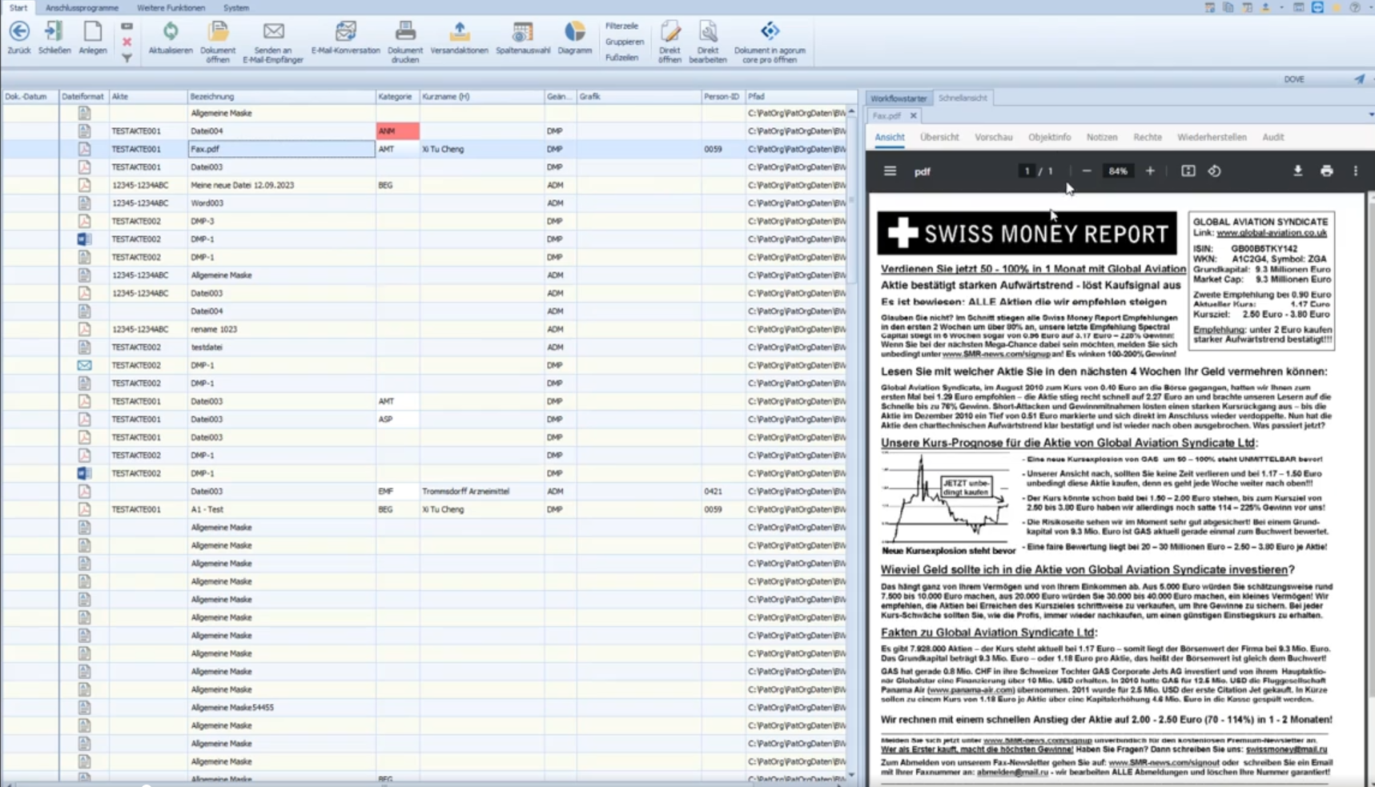The image size is (1375, 787).
Task: Open the Start ribbon tab
Action: click(18, 7)
